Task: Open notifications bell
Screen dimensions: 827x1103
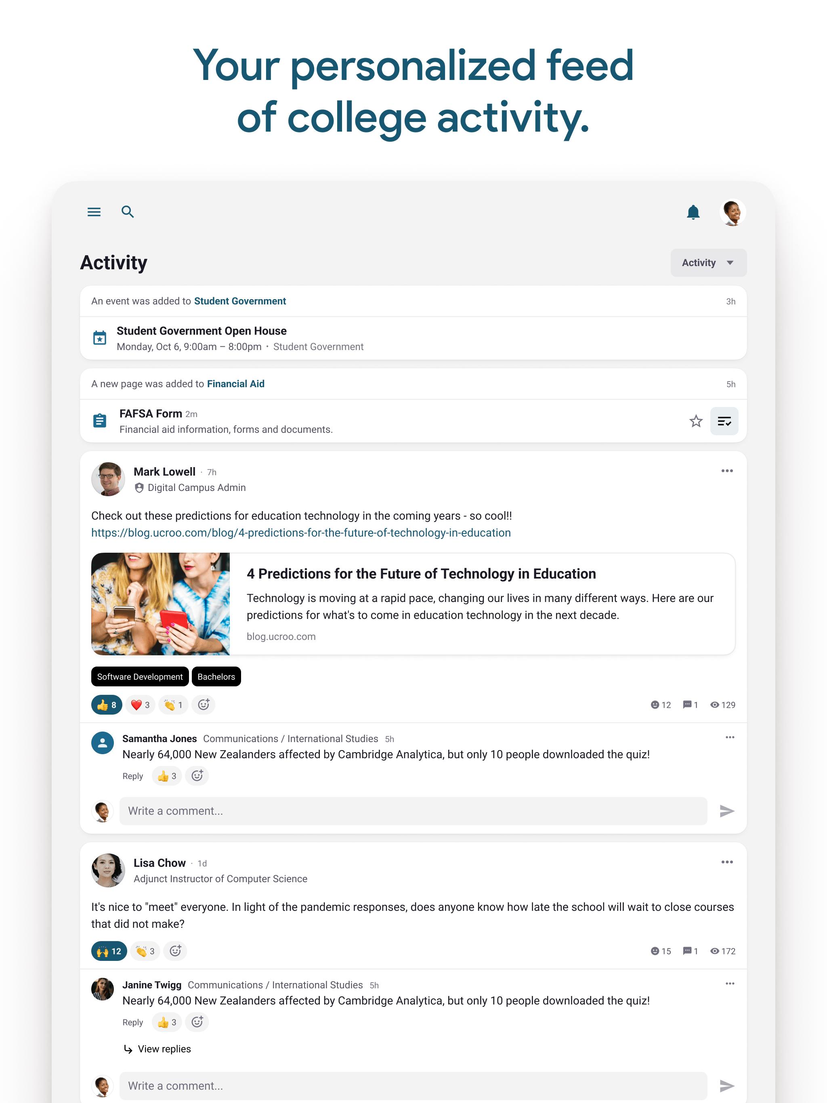Action: click(693, 212)
